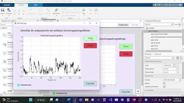Collapse the Interfaz tree node
Screen dimensions: 184x103
pyautogui.click(x=145, y=28)
